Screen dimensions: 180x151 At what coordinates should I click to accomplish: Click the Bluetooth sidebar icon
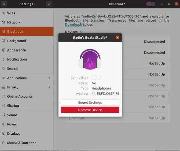pos(4,31)
